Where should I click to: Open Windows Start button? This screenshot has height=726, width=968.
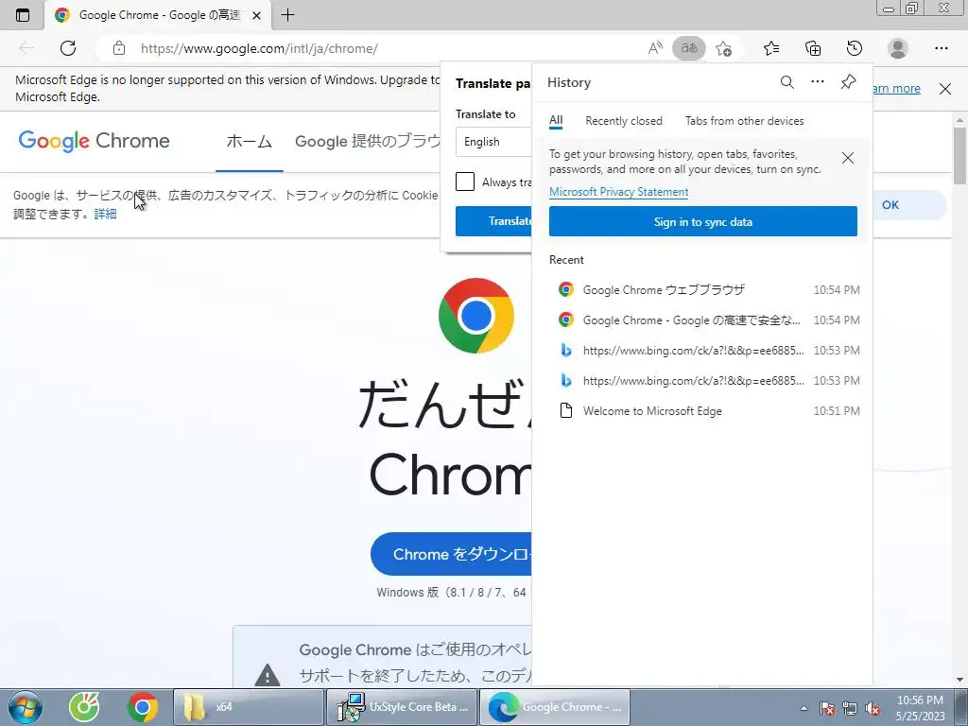point(25,707)
